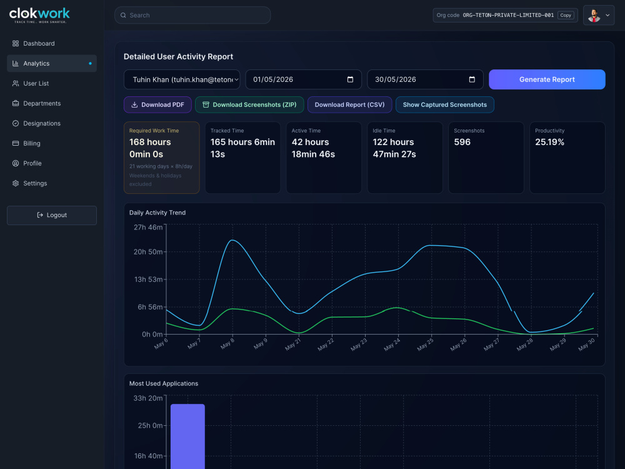Click the Billing card icon
Image resolution: width=625 pixels, height=469 pixels.
pos(16,143)
